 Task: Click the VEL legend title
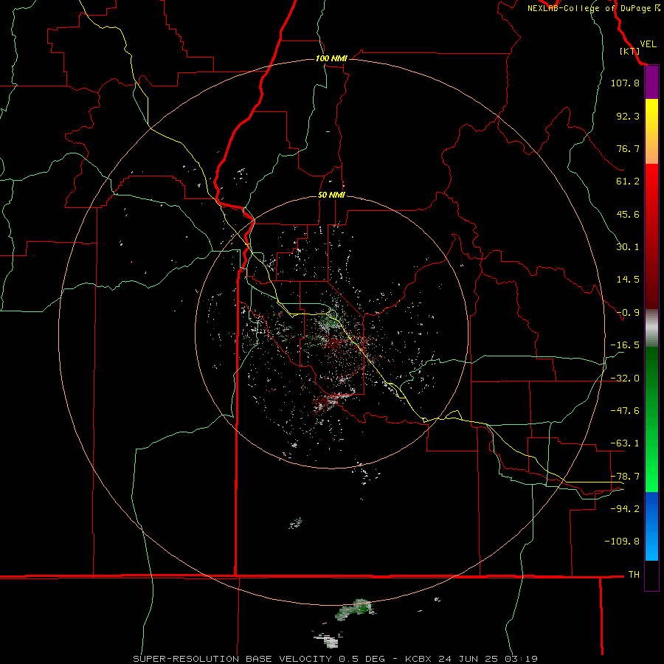[648, 44]
